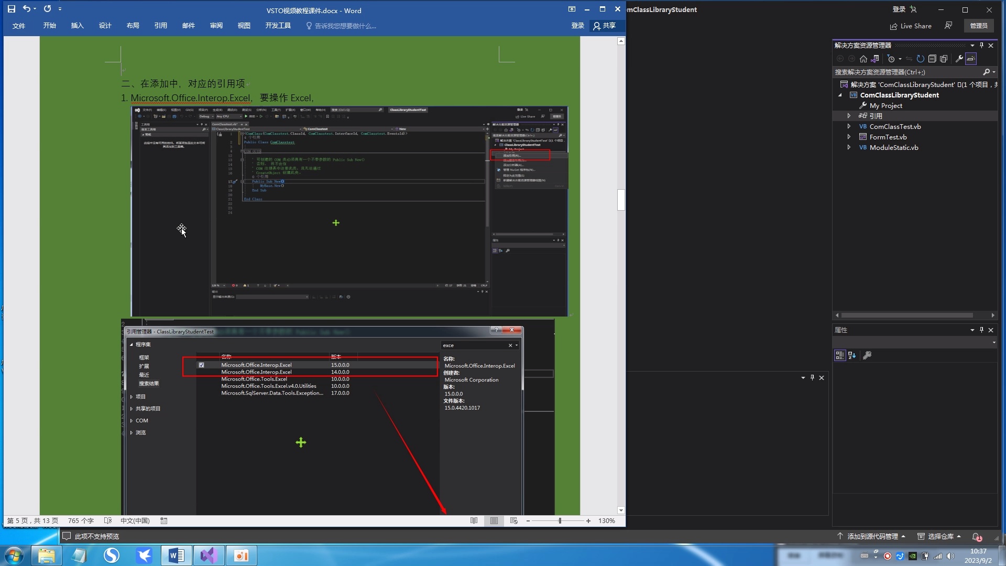
Task: Click the Word zoom slider handle
Action: [x=560, y=520]
